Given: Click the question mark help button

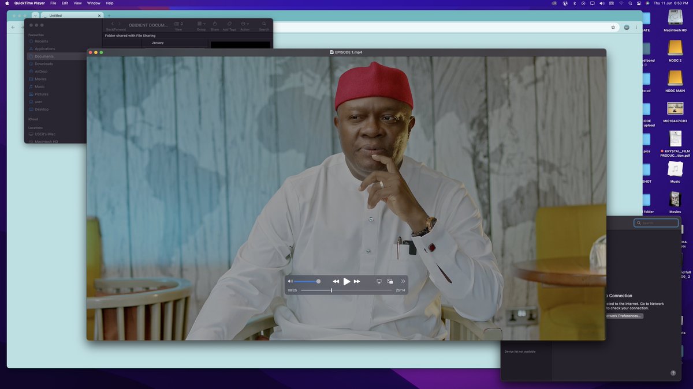Looking at the screenshot, I should click(x=673, y=373).
